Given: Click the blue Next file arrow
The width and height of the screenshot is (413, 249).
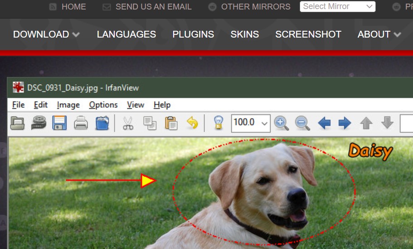Looking at the screenshot, I should (345, 123).
